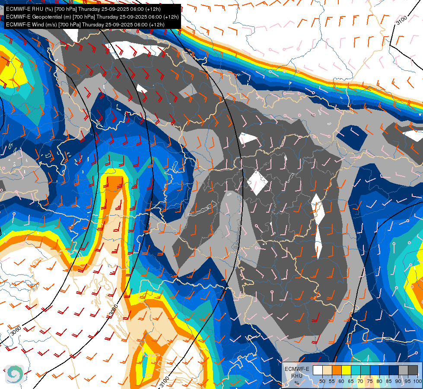Select the beige 50–55 legend swatch
Viewport: 423px width, 389px height.
(x=327, y=370)
